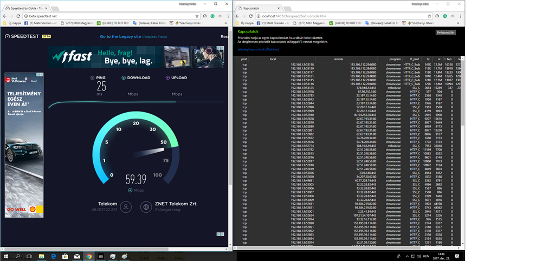Click the beta.speedtest.net address bar
This screenshot has height=261, width=555.
[112, 16]
